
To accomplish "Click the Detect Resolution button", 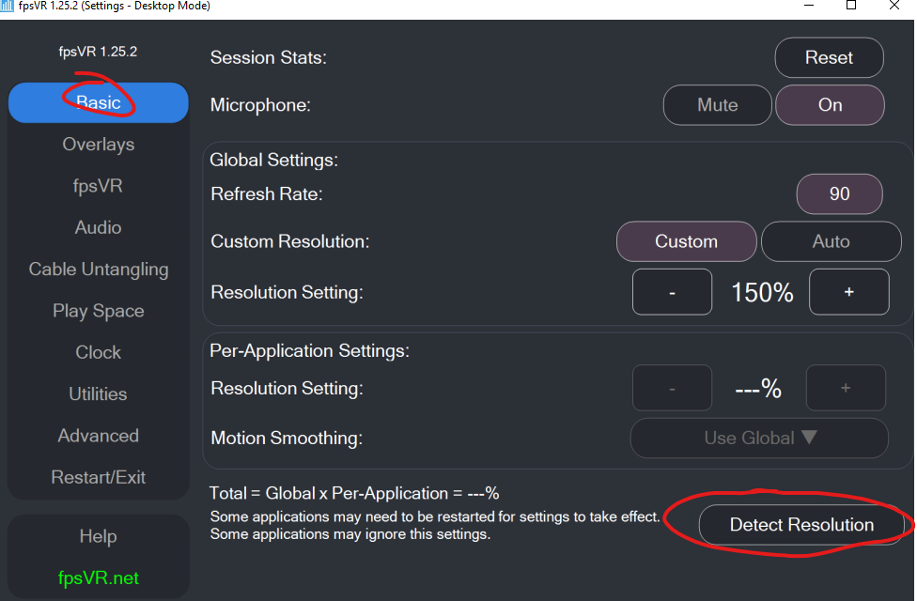I will pyautogui.click(x=801, y=525).
